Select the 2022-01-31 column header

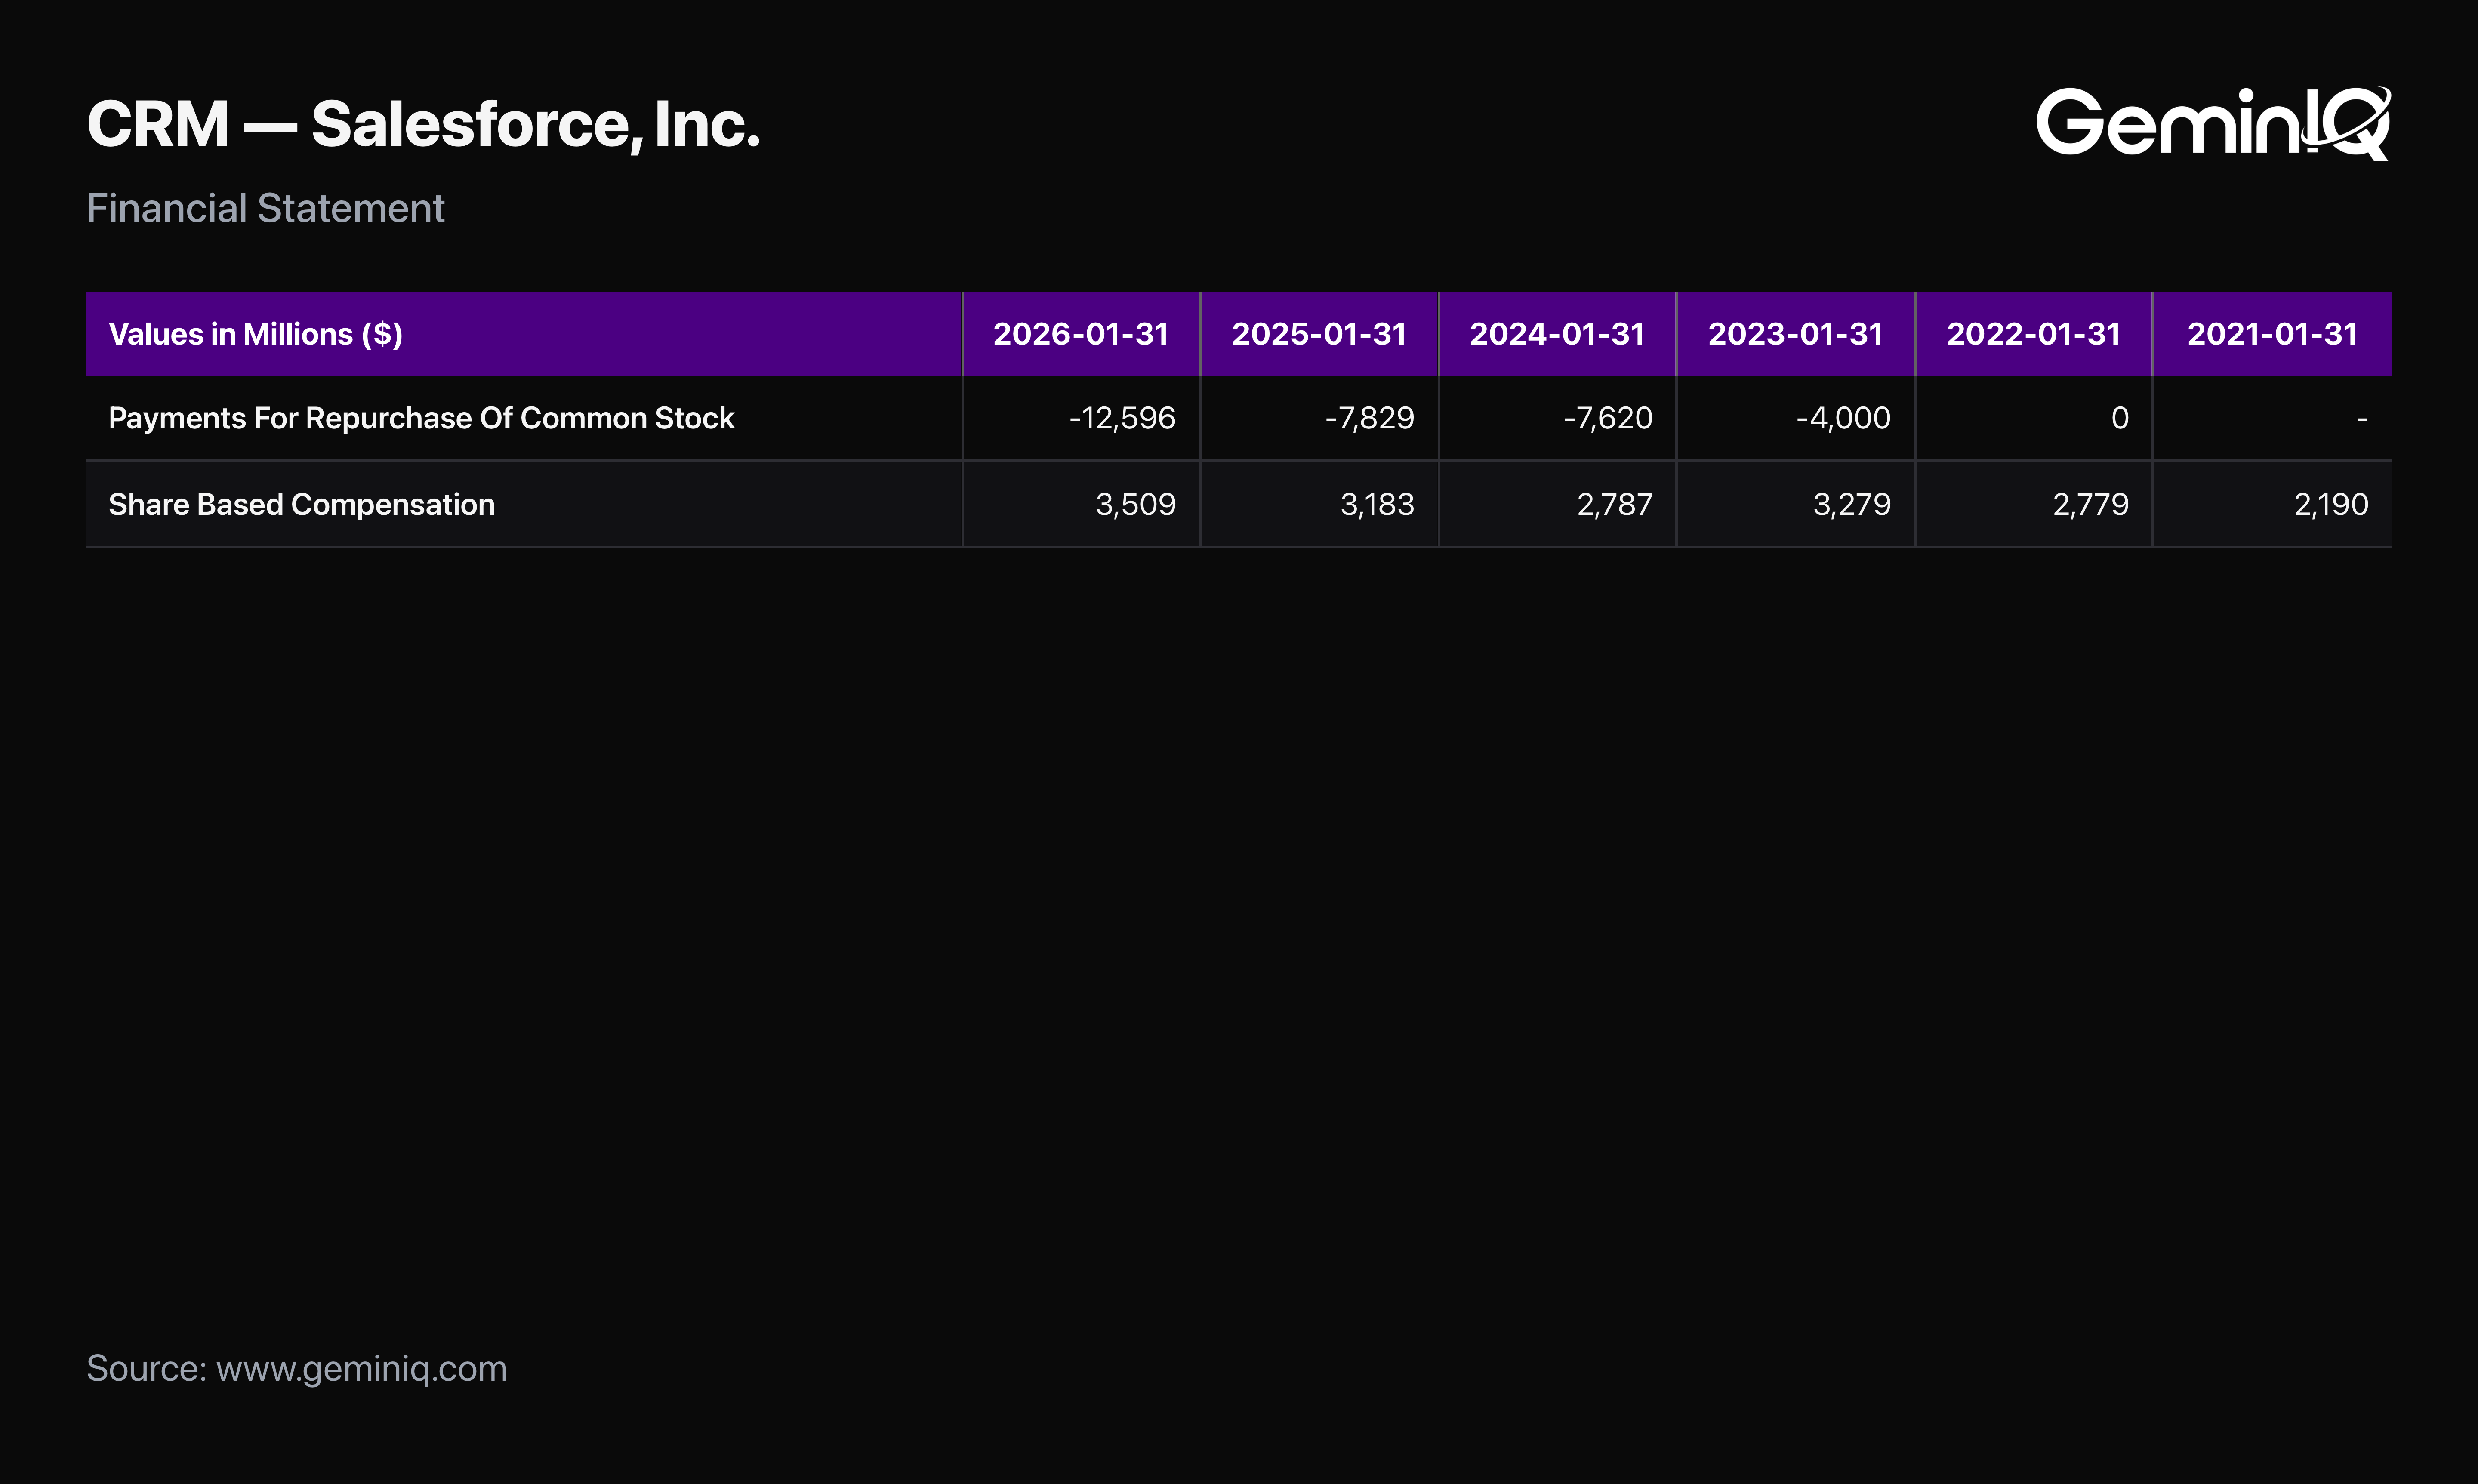pos(2033,334)
